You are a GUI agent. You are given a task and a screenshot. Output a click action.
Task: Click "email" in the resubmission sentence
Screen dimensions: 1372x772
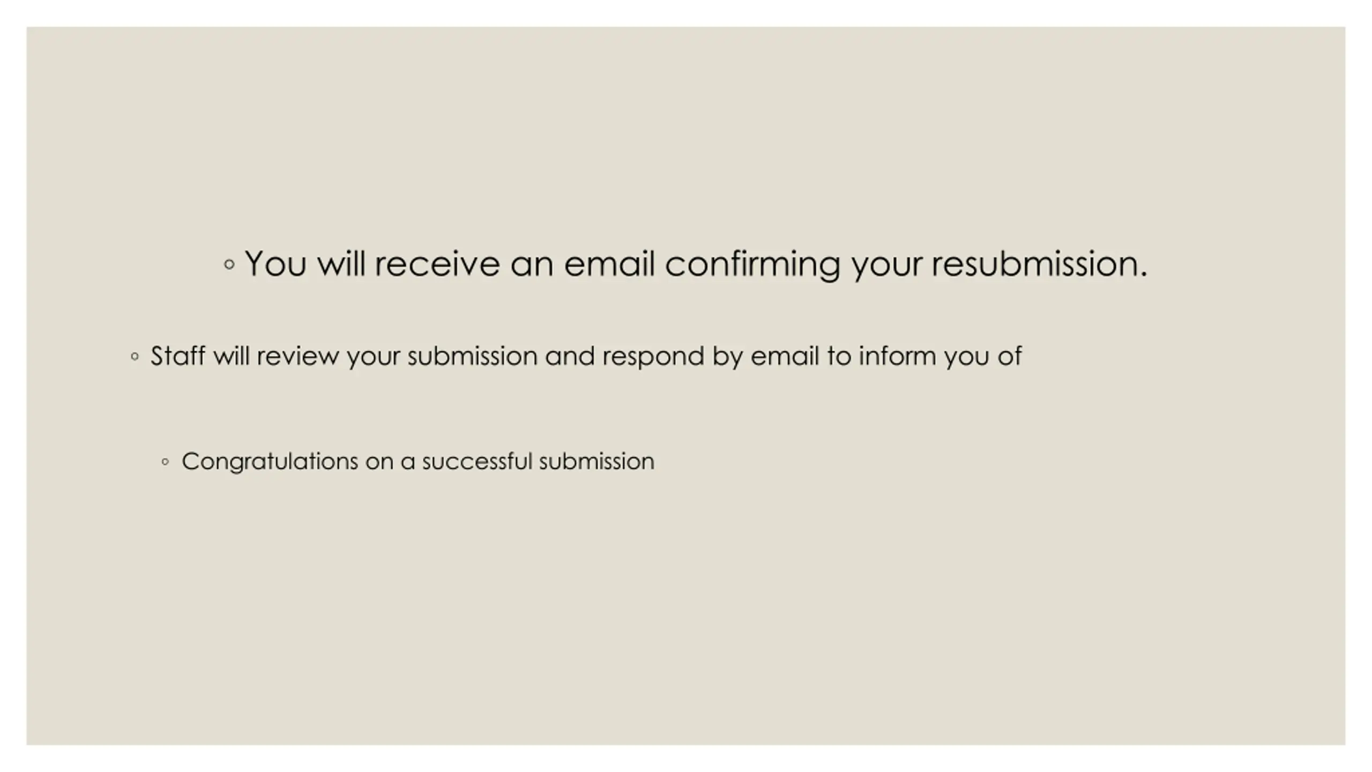point(609,264)
